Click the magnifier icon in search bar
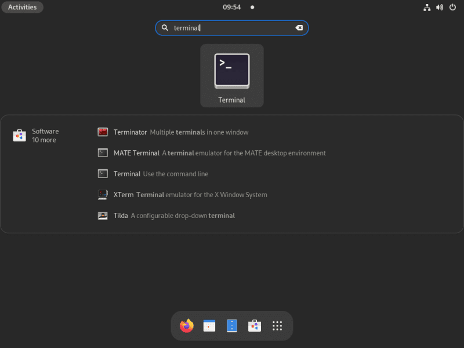 [x=165, y=28]
